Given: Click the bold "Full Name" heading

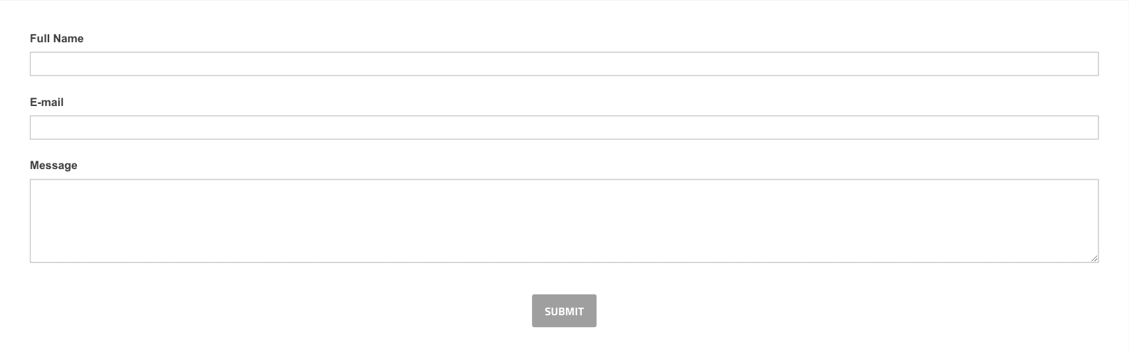Looking at the screenshot, I should click(x=57, y=39).
